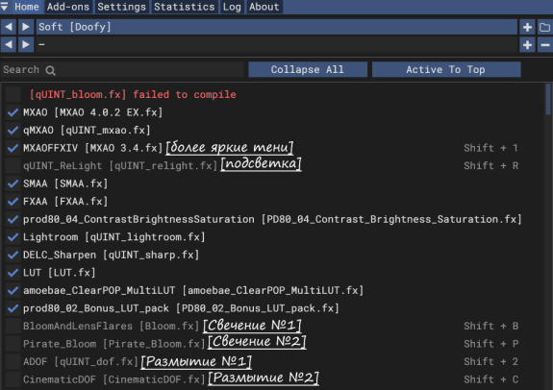Switch to the Home tab
This screenshot has height=390, width=553.
click(x=27, y=7)
